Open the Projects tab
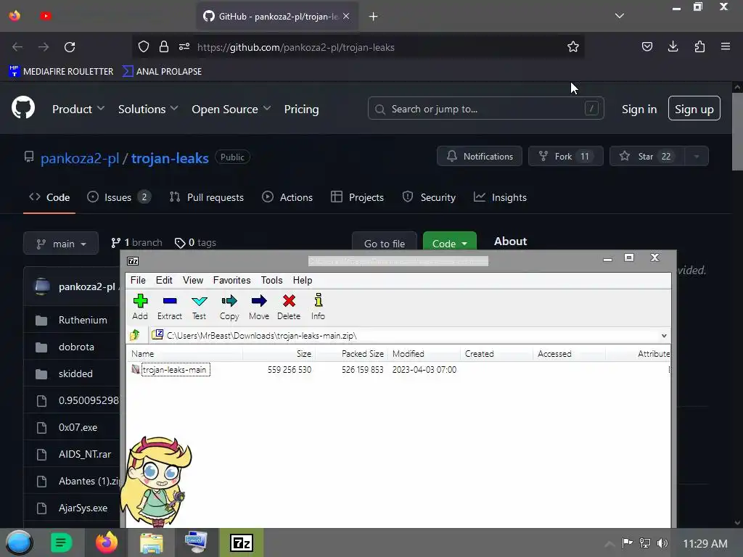 coord(357,197)
